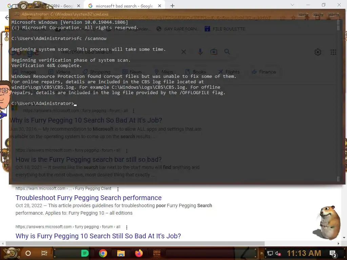Screen dimensions: 347x260
Task: Click Chrome share page icon
Action: tap(283, 18)
